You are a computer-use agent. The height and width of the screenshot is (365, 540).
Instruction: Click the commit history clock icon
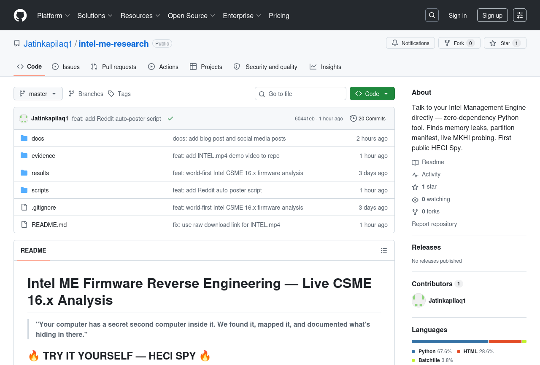354,118
